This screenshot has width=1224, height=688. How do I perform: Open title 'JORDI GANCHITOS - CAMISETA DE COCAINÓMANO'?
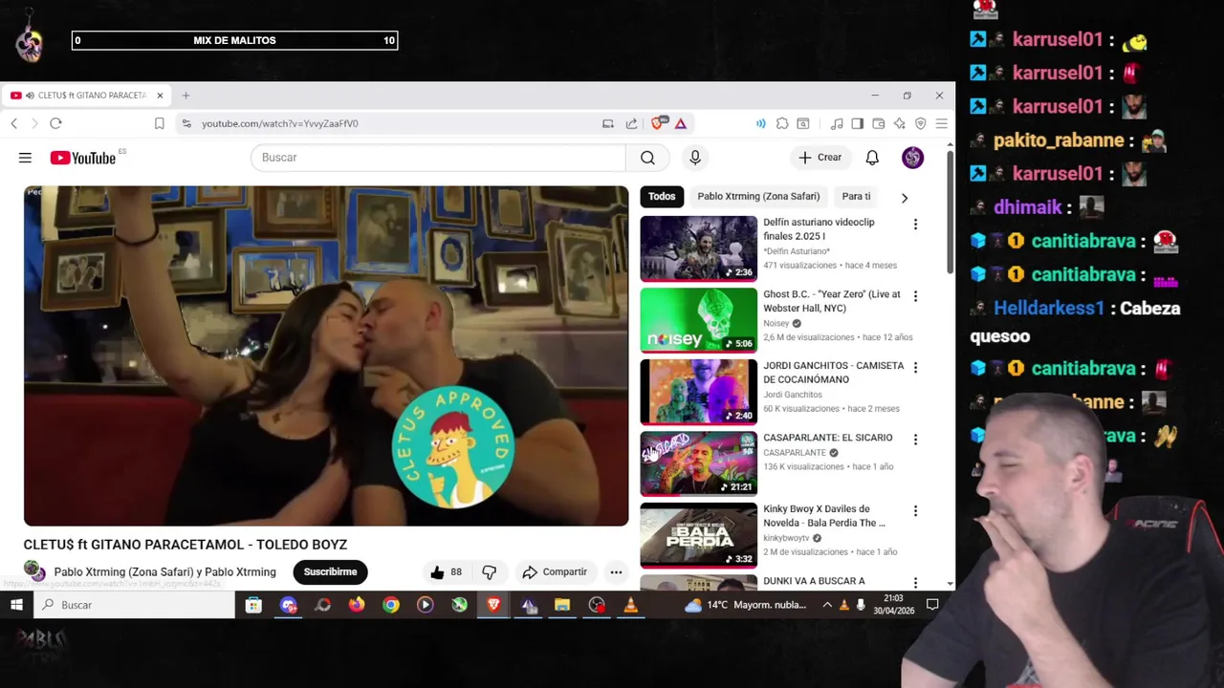coord(833,373)
